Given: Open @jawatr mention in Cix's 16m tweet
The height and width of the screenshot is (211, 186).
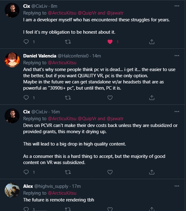Looking at the screenshot, I should coord(116,118).
